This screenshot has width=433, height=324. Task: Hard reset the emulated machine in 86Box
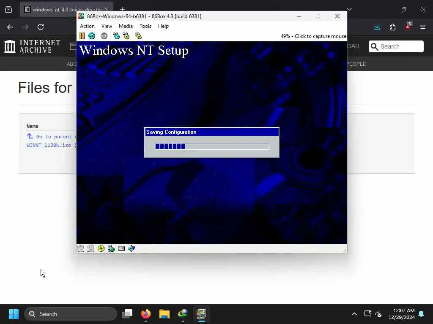pyautogui.click(x=92, y=36)
